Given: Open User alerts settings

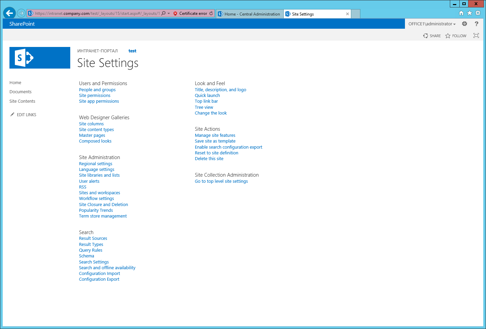Looking at the screenshot, I should pyautogui.click(x=89, y=181).
